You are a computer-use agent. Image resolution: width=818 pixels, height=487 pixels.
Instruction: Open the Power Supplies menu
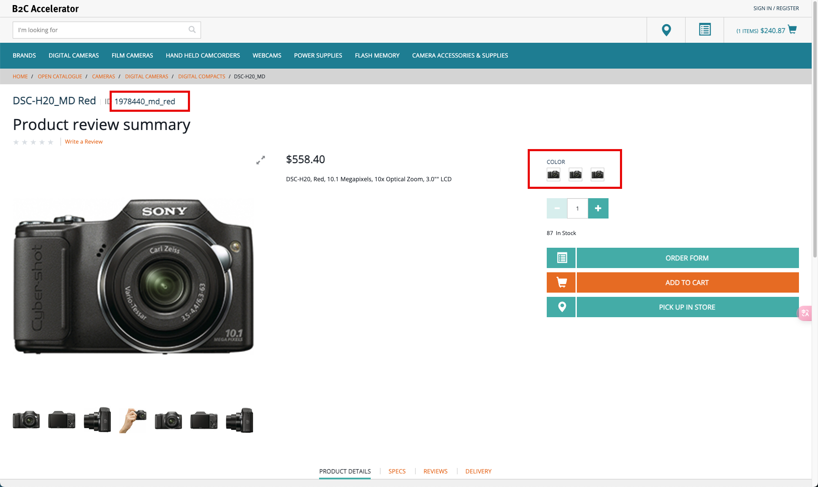click(x=318, y=55)
